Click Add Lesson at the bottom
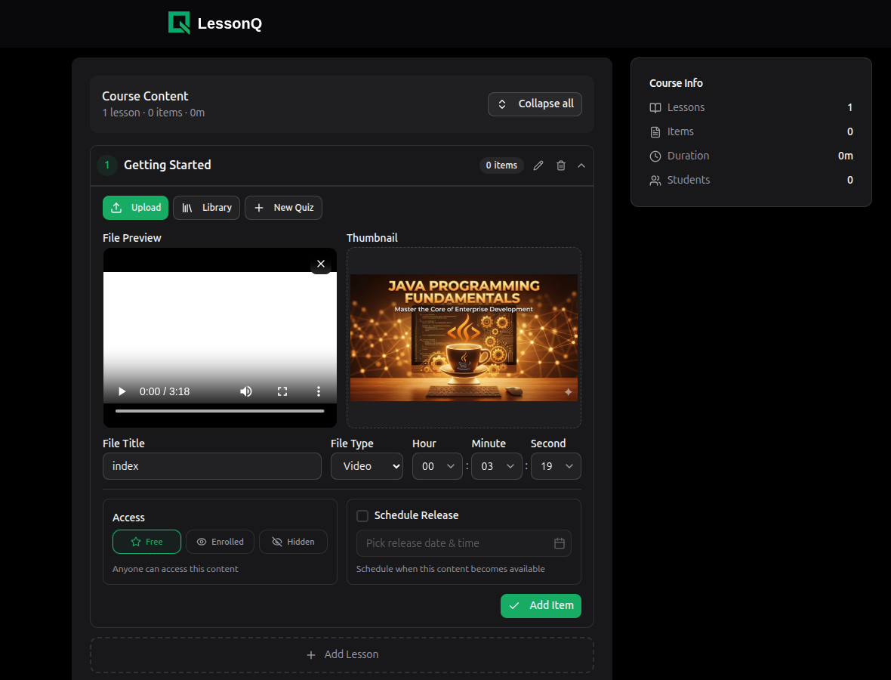This screenshot has height=680, width=891. coord(341,654)
